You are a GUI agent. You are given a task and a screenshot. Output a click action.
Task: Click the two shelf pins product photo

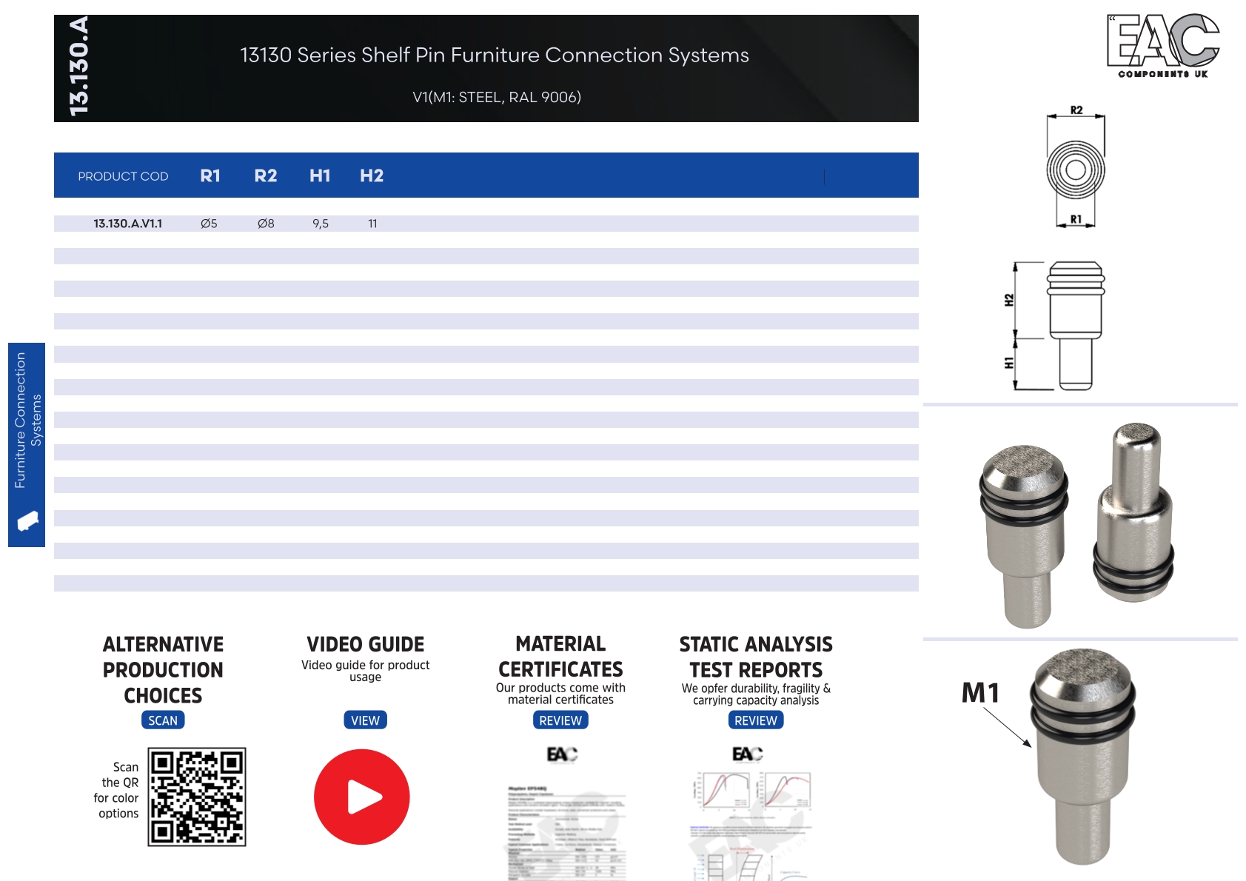[1077, 524]
